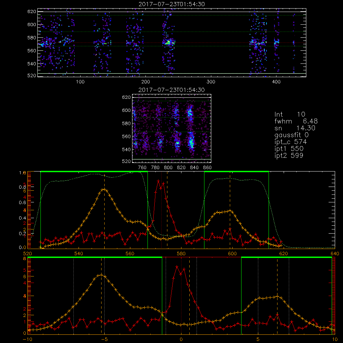Click the 800 label on middle image x-axis
The image size is (343, 343).
click(x=168, y=168)
